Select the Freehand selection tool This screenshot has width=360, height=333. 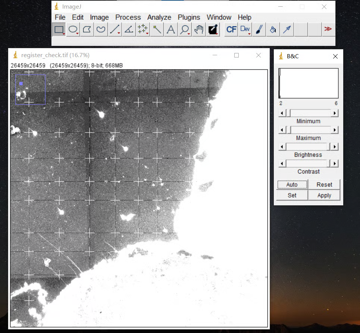[x=101, y=29]
